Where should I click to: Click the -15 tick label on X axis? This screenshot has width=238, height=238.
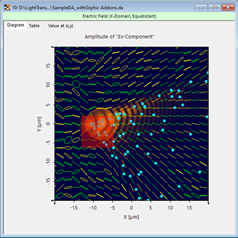click(74, 208)
